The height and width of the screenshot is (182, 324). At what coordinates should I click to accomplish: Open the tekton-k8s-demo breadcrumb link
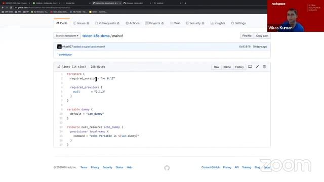tap(96, 36)
